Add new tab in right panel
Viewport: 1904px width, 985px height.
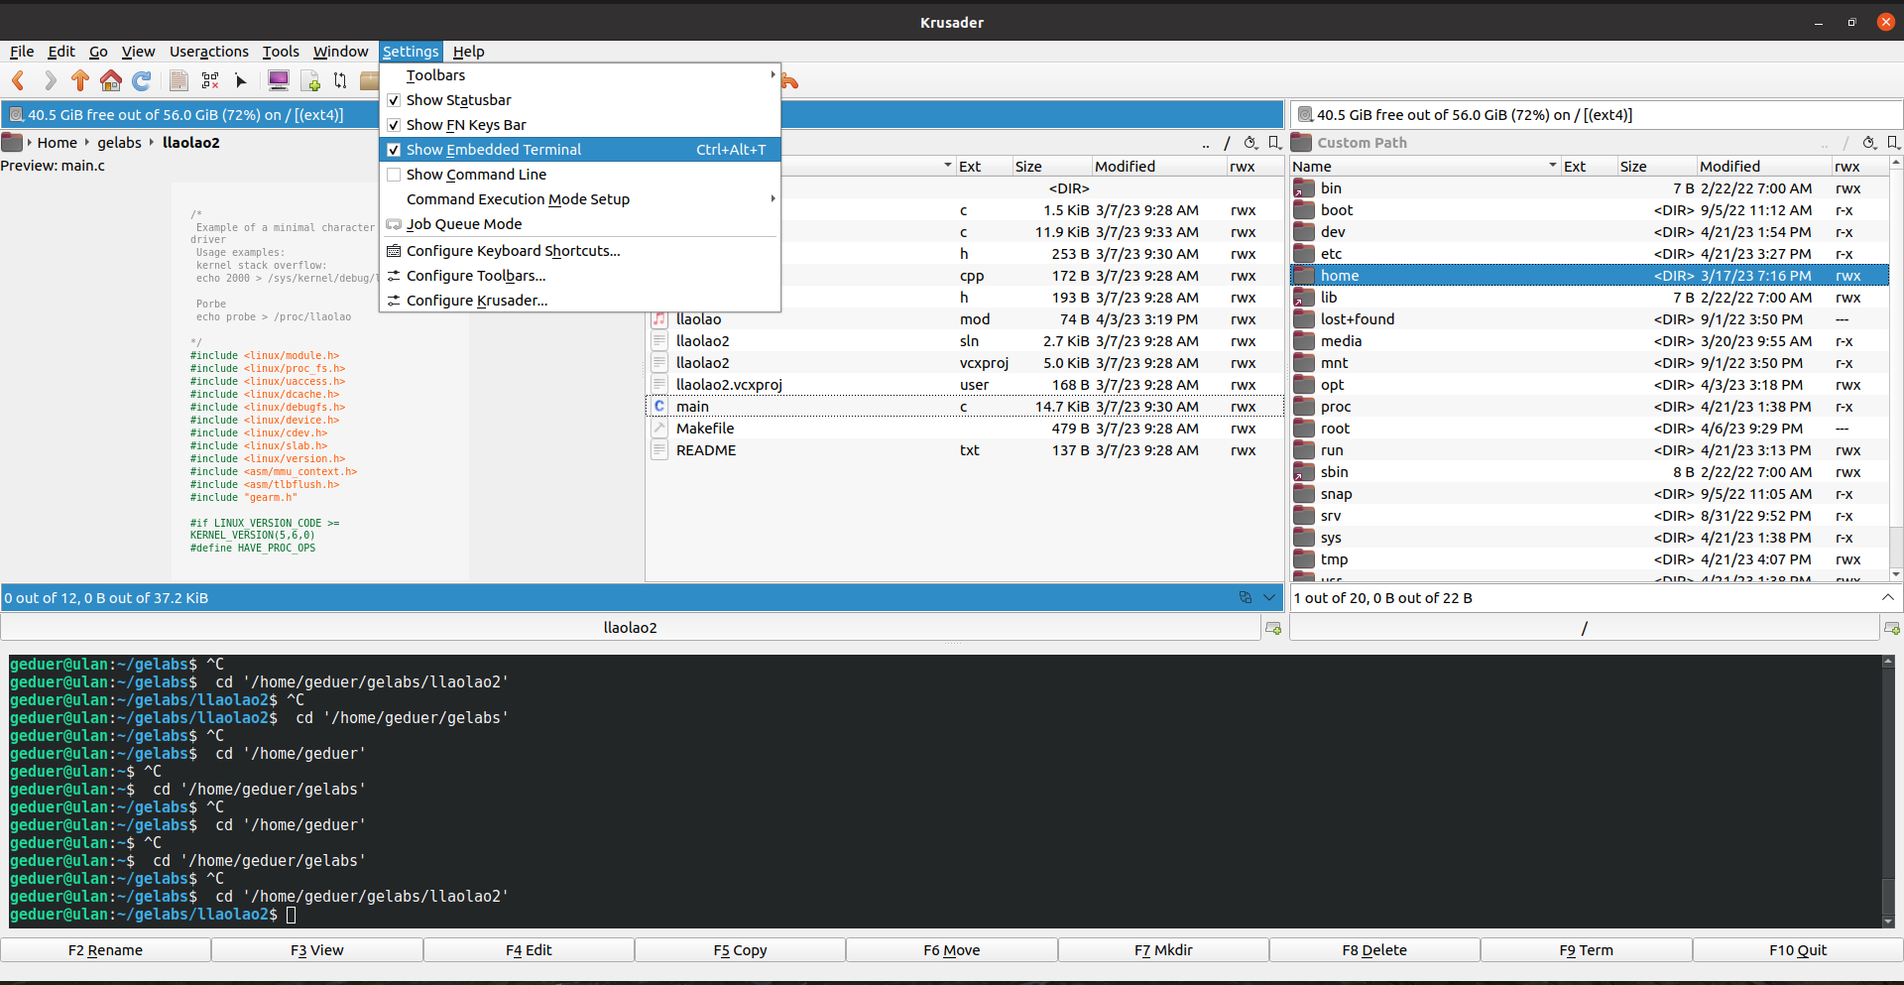click(1892, 628)
